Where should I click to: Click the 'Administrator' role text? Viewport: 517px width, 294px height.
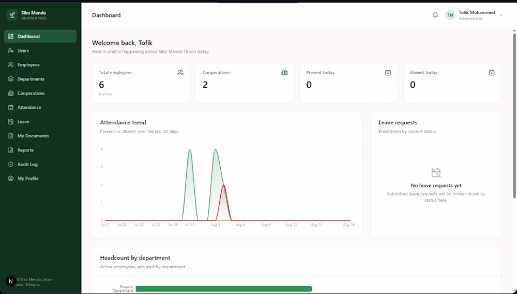(x=470, y=19)
